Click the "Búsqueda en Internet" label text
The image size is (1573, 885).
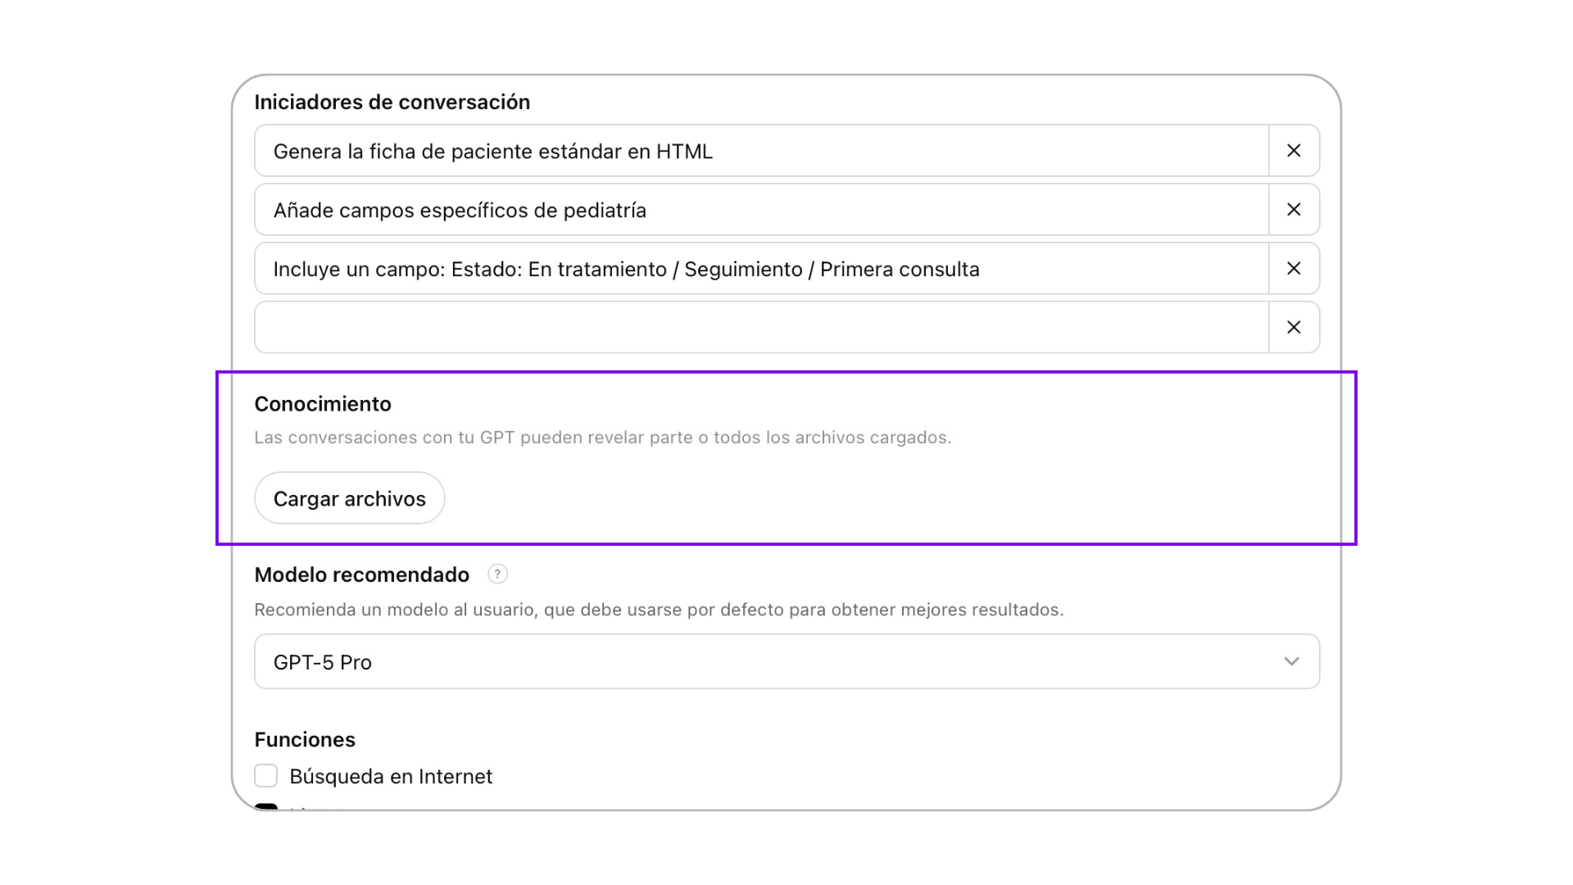(391, 777)
